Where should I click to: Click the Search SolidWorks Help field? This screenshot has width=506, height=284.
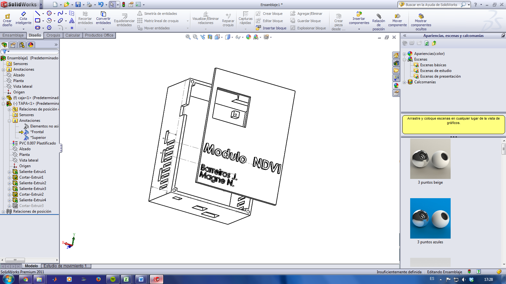tap(431, 4)
